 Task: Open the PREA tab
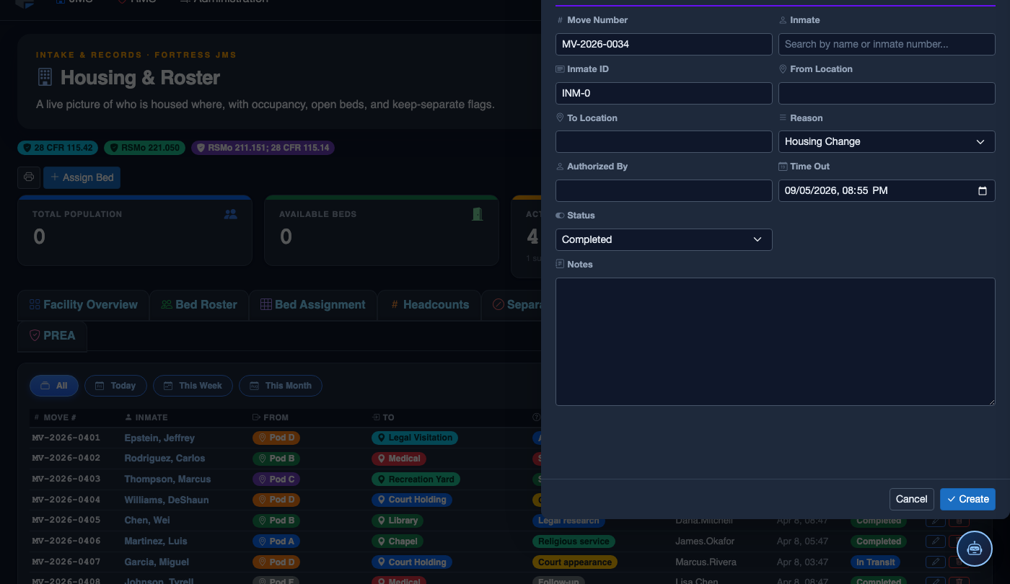52,336
